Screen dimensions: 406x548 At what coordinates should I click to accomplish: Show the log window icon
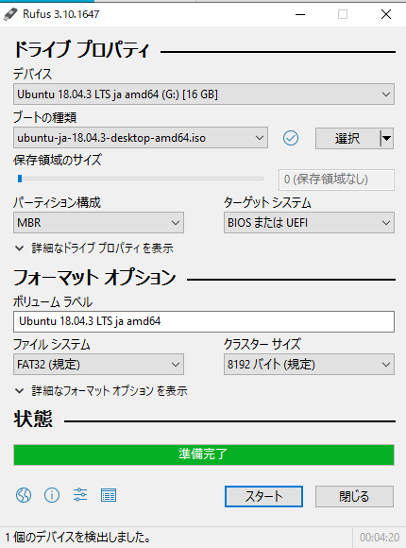click(x=109, y=495)
